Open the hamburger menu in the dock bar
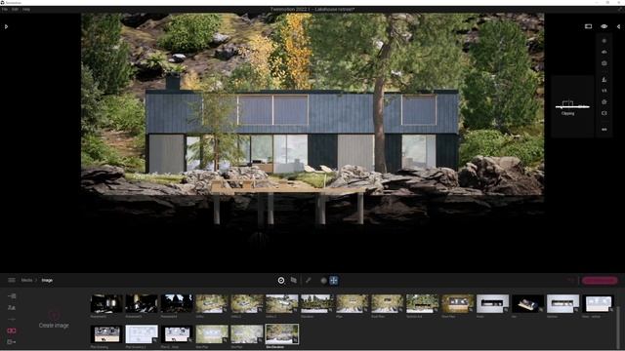The width and height of the screenshot is (625, 351). (12, 280)
